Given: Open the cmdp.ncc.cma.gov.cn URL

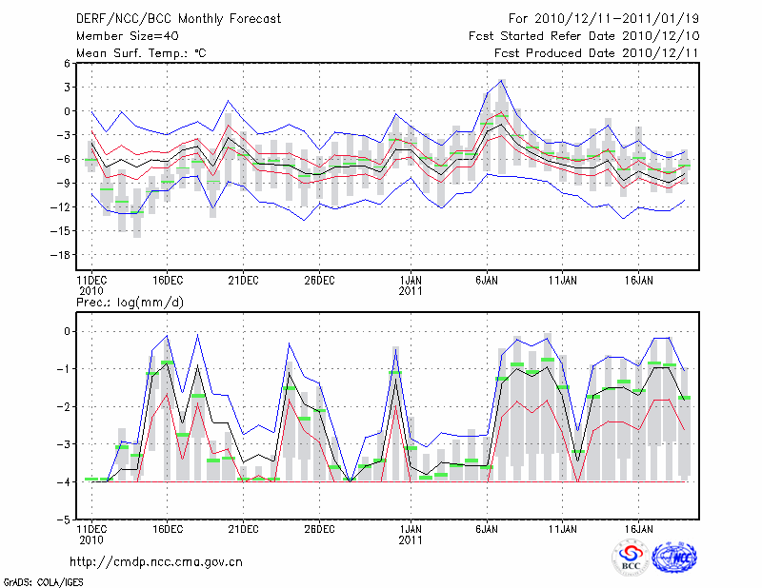Looking at the screenshot, I should click(156, 561).
